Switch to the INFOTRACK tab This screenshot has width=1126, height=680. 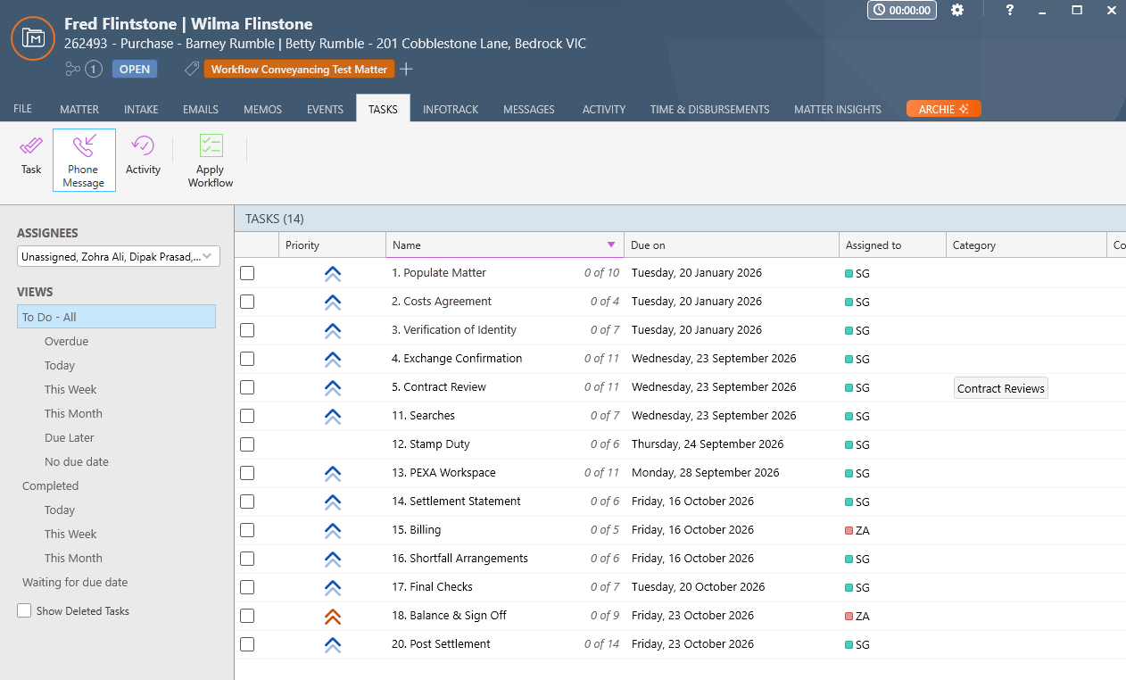click(451, 109)
